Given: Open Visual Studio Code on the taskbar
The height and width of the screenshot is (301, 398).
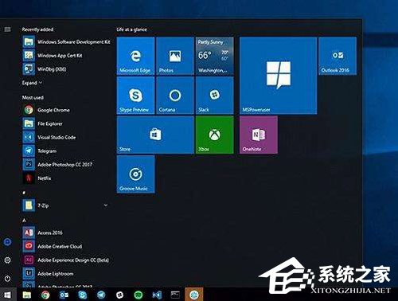Looking at the screenshot, I should 157,295.
